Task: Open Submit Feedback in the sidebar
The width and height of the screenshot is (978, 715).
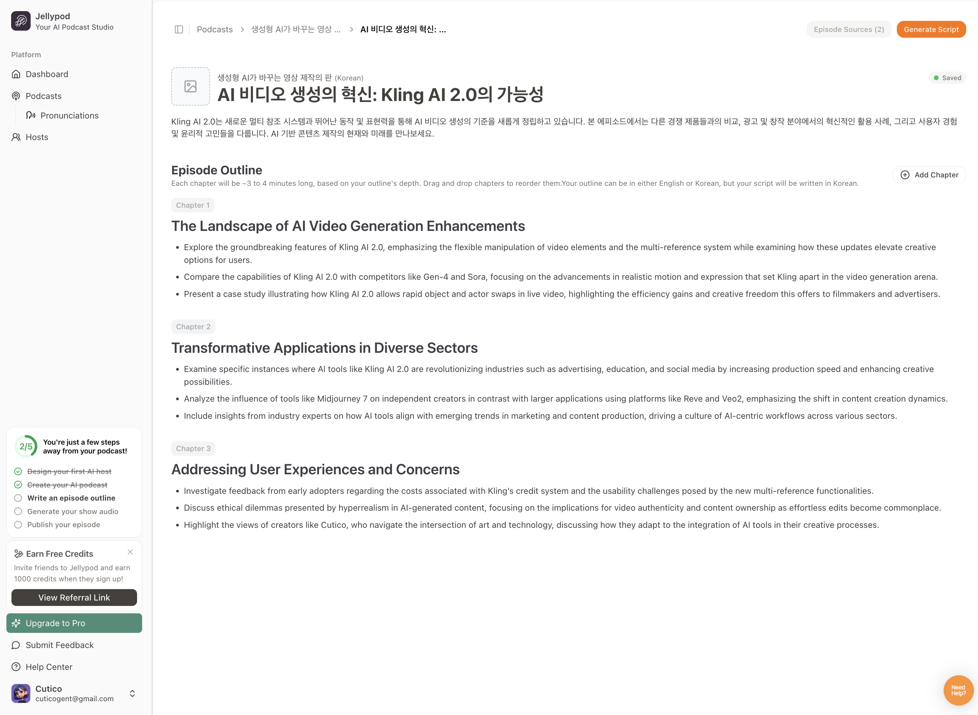Action: (74, 645)
